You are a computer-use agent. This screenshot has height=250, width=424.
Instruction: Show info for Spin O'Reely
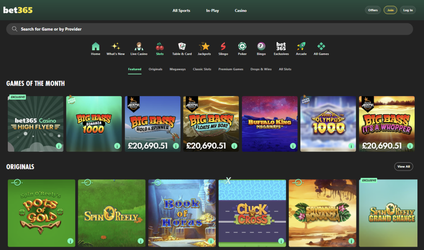pyautogui.click(x=141, y=241)
